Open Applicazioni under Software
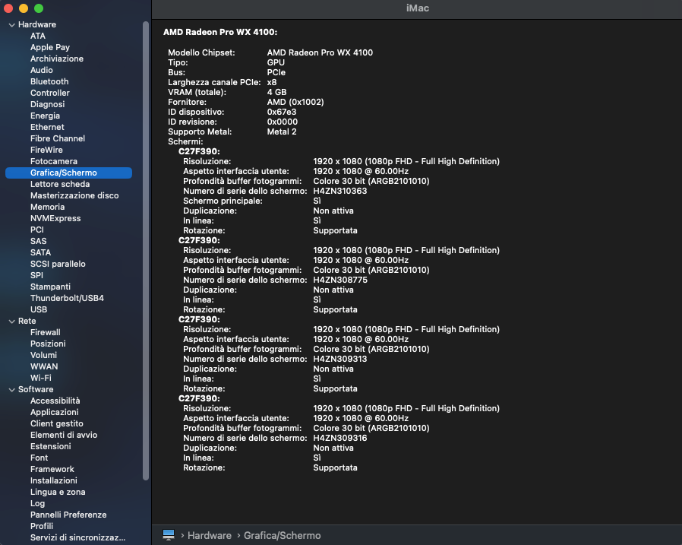Viewport: 682px width, 545px height. [x=55, y=412]
